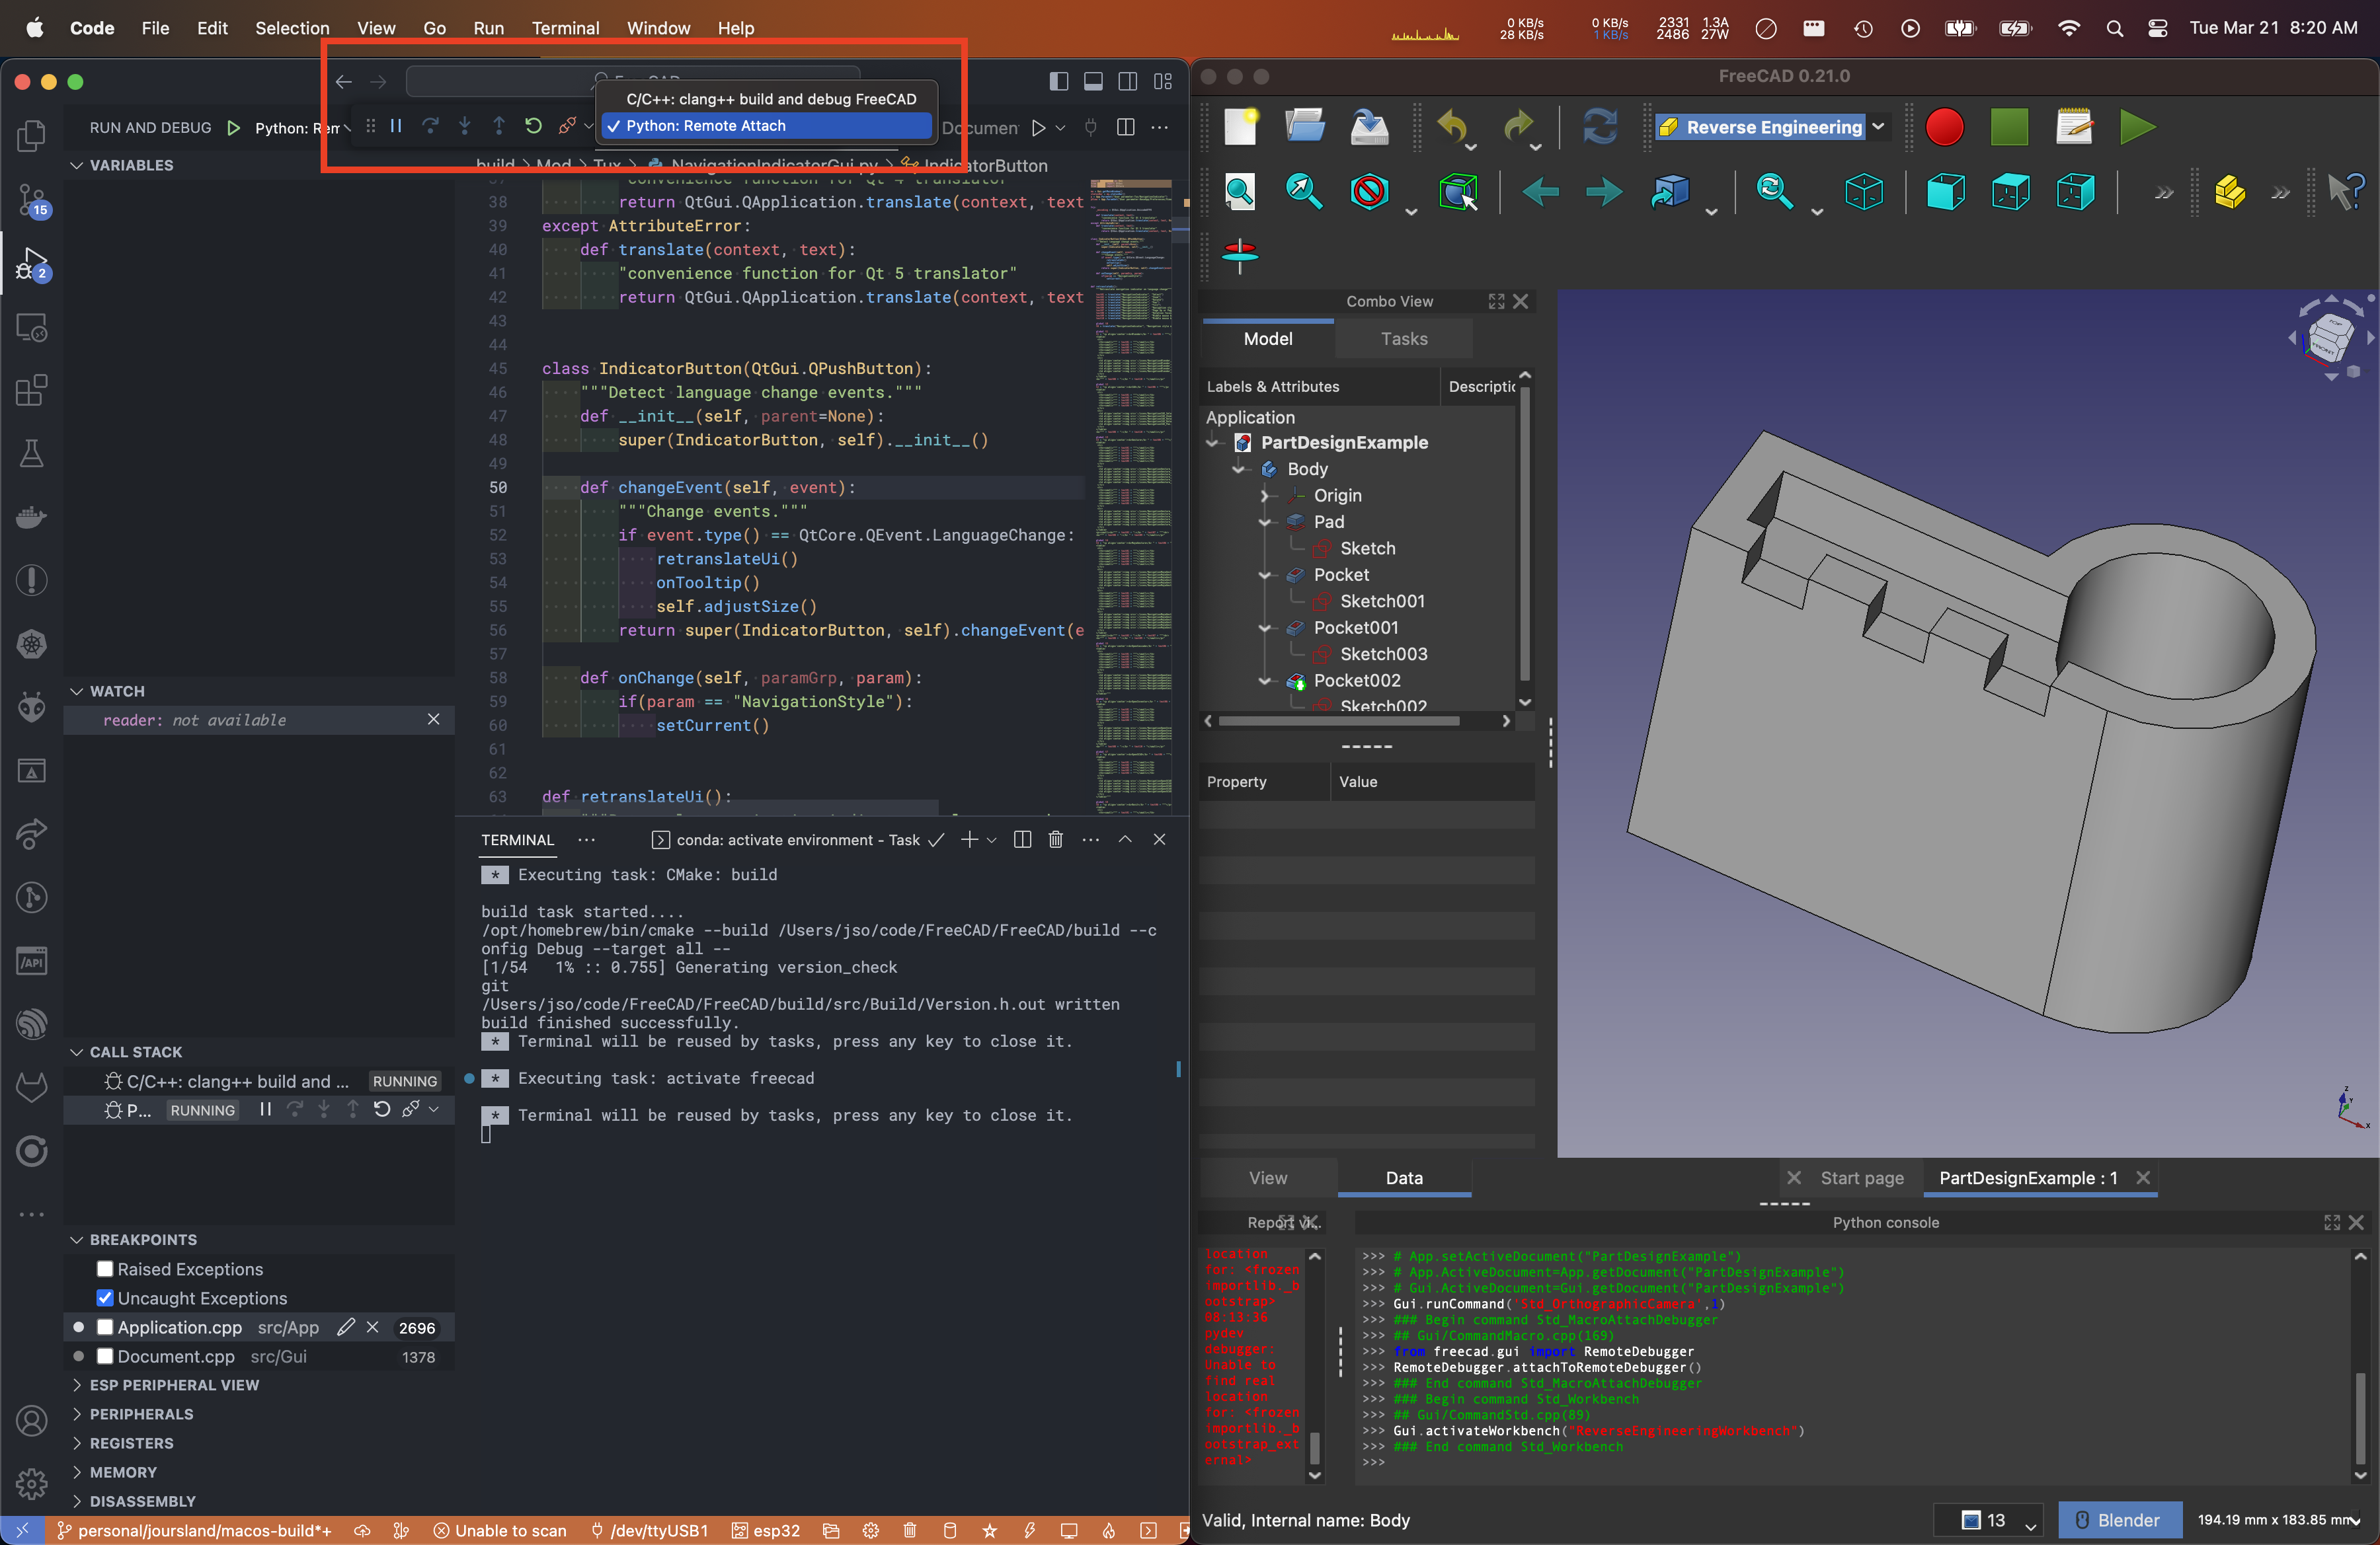This screenshot has height=1545, width=2380.
Task: Click the green execute macro play icon
Action: (2137, 127)
